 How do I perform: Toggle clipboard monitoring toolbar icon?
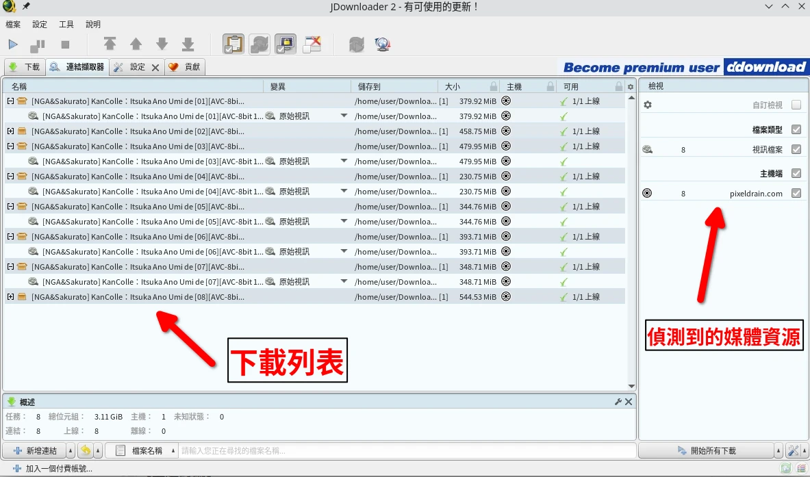233,44
